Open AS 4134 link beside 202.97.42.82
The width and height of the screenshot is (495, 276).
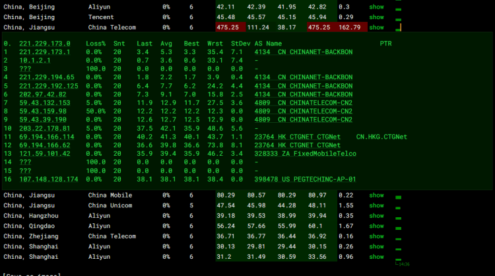tap(304, 94)
